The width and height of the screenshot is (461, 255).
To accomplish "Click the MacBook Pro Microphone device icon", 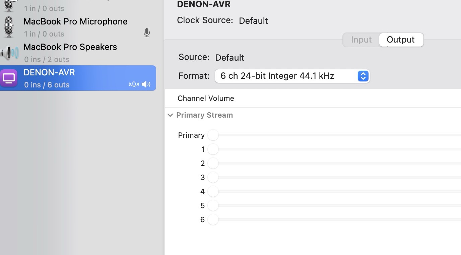I will point(9,27).
